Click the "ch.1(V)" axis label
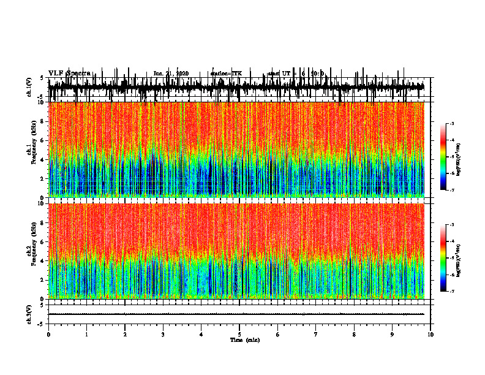The image size is (485, 375). click(29, 87)
